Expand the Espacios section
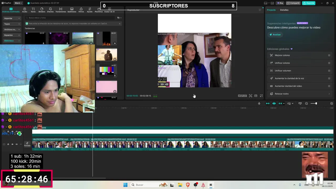336x189 pixels. coord(12,35)
